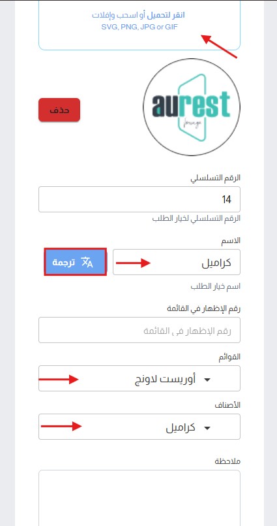Open the القوائم dropdown showing أوريست لاونج

(139, 378)
